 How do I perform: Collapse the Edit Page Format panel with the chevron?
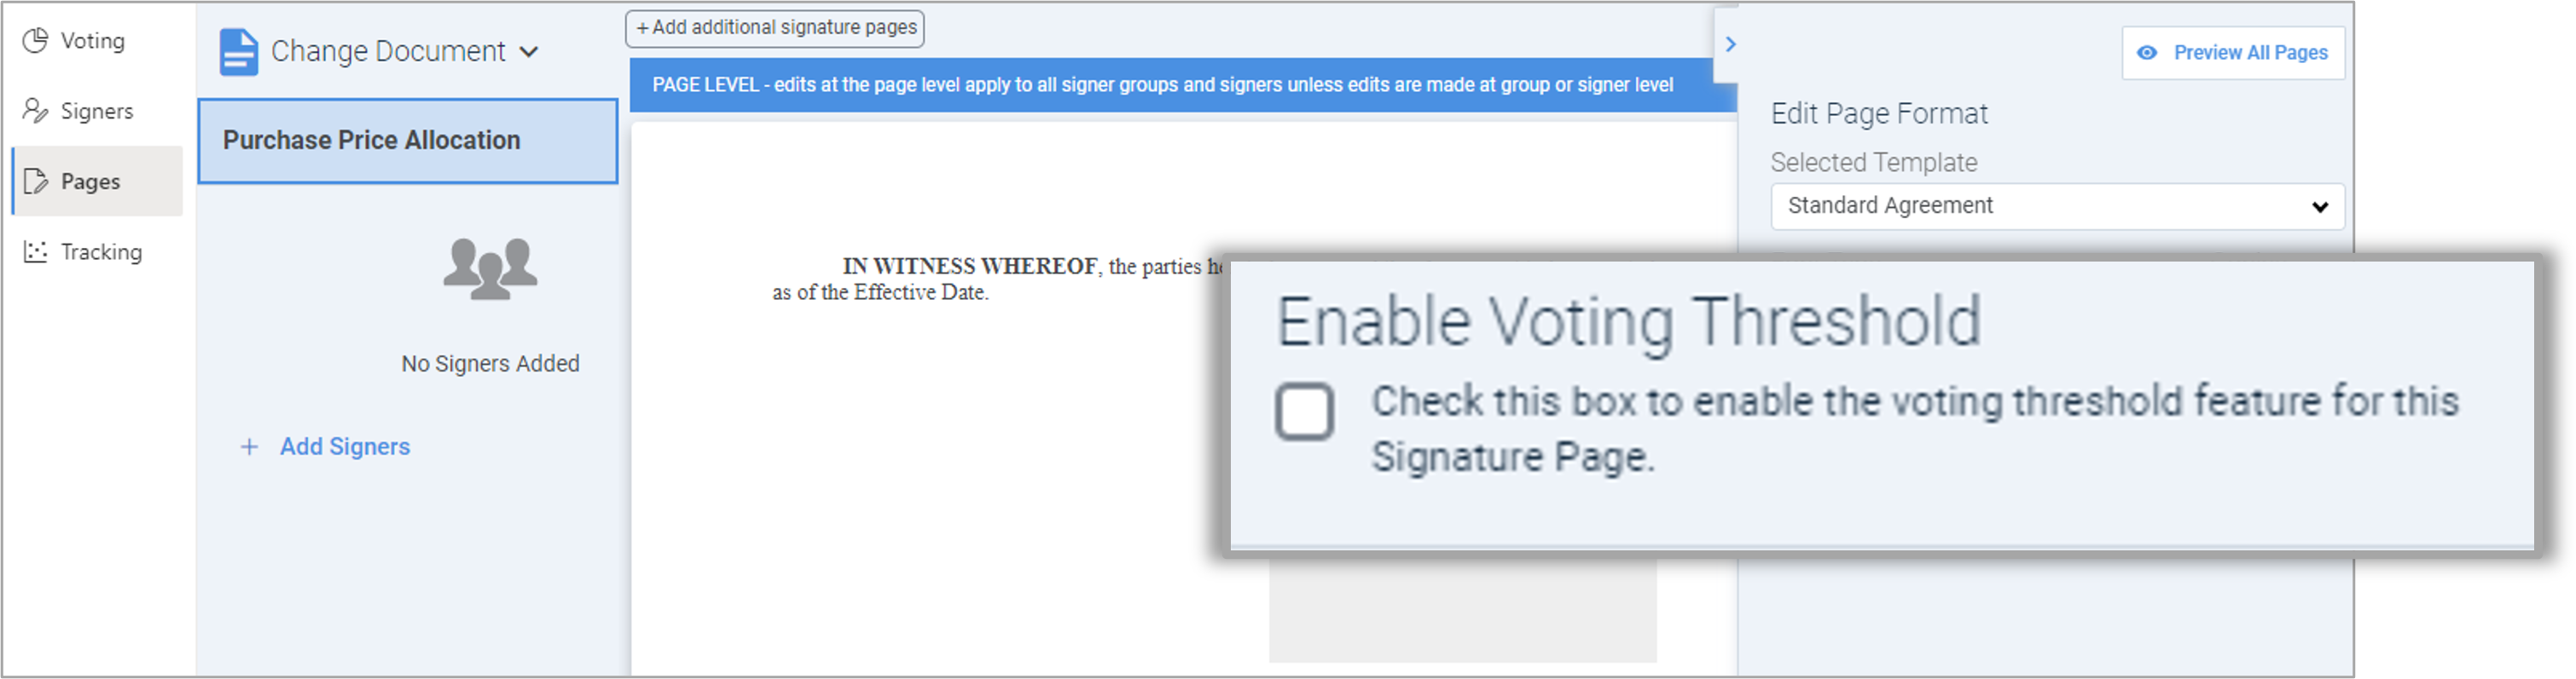click(x=1732, y=44)
